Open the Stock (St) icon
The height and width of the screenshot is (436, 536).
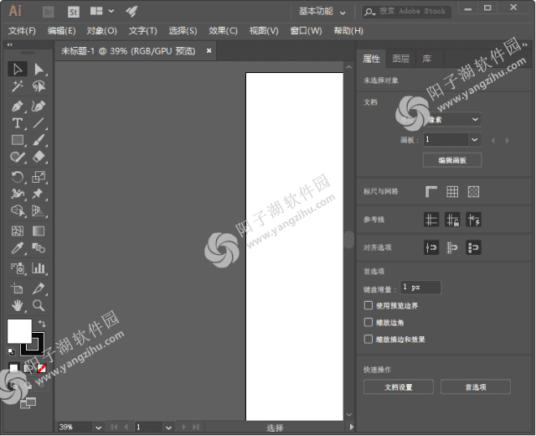tap(74, 12)
